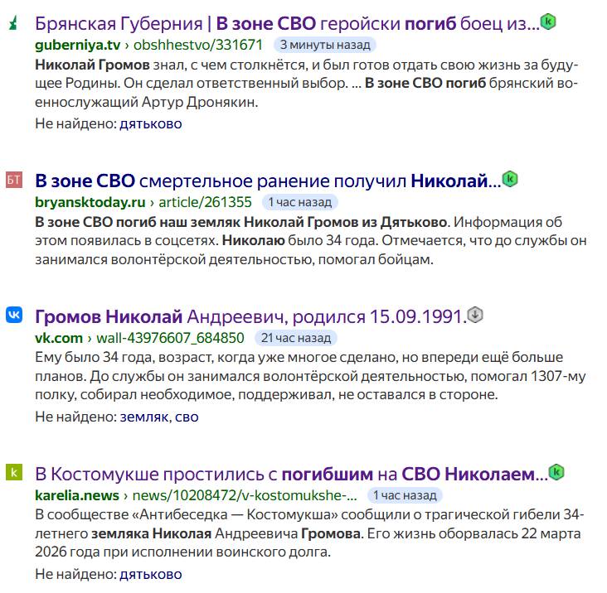The image size is (607, 593).
Task: Open "В Костомукше простились" headline
Action: 291,475
